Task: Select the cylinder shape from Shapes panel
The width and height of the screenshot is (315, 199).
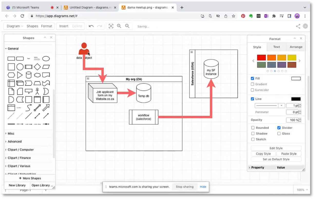Action: pyautogui.click(x=29, y=75)
